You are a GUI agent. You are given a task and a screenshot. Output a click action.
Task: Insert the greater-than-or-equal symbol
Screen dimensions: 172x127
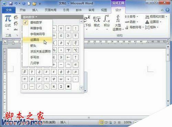tap(68, 35)
